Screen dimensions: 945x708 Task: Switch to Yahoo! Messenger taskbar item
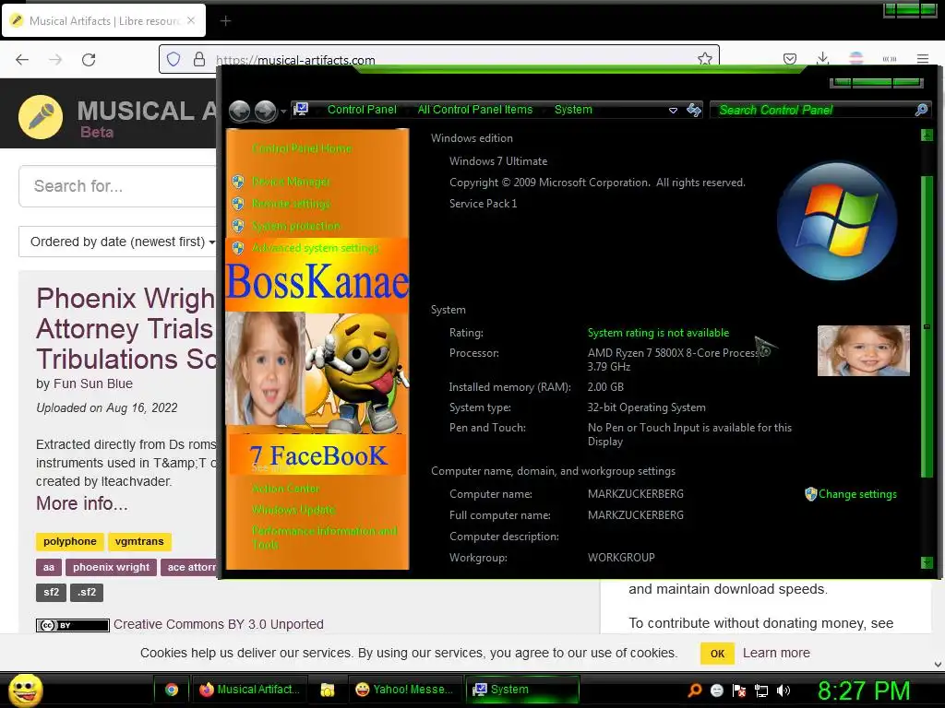[x=405, y=690]
